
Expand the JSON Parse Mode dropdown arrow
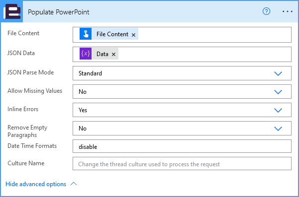pyautogui.click(x=278, y=73)
